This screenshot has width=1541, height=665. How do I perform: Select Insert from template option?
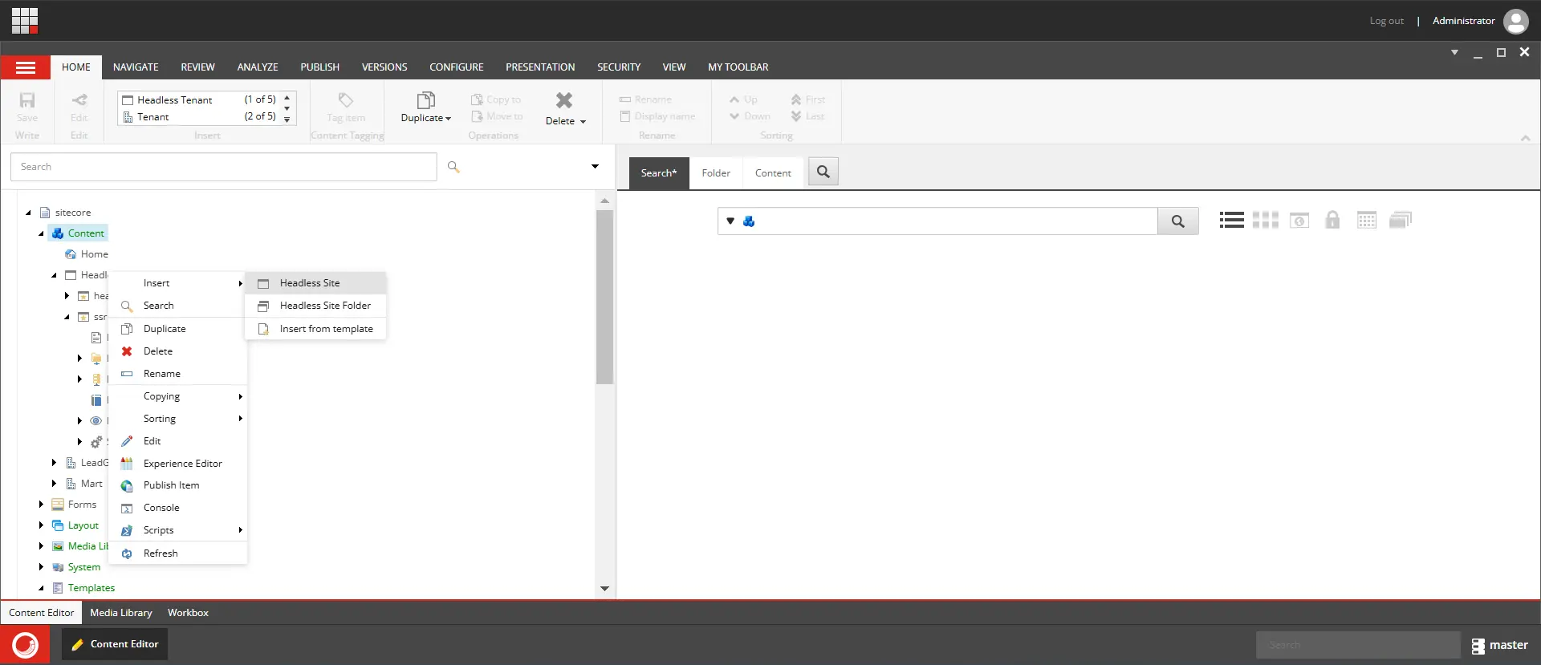click(x=315, y=329)
